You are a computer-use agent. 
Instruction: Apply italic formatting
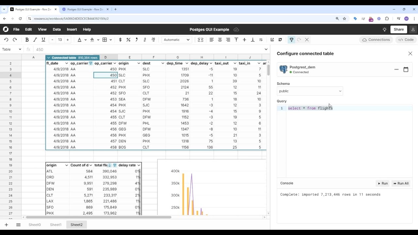35,40
